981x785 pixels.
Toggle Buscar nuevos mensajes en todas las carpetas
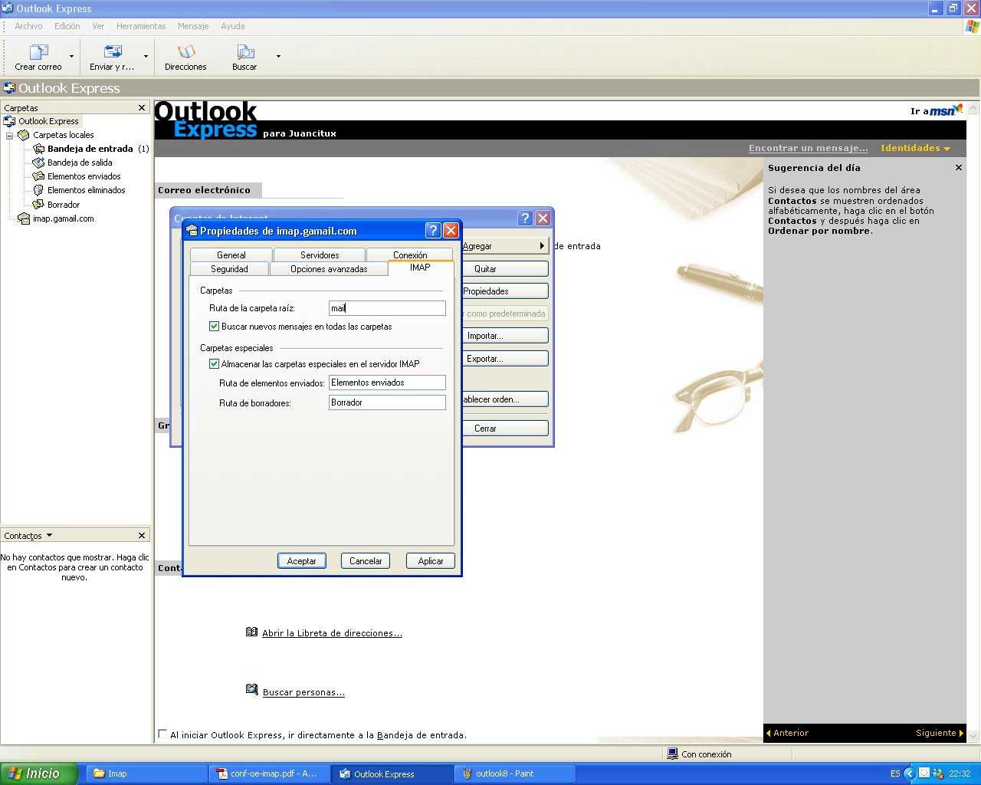(x=215, y=327)
